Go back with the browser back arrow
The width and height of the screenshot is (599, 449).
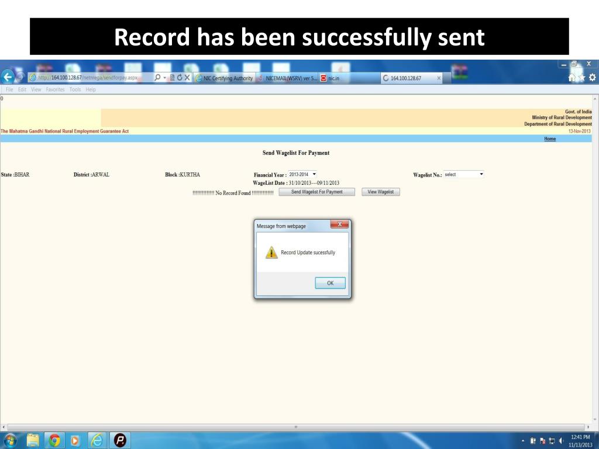pos(7,77)
